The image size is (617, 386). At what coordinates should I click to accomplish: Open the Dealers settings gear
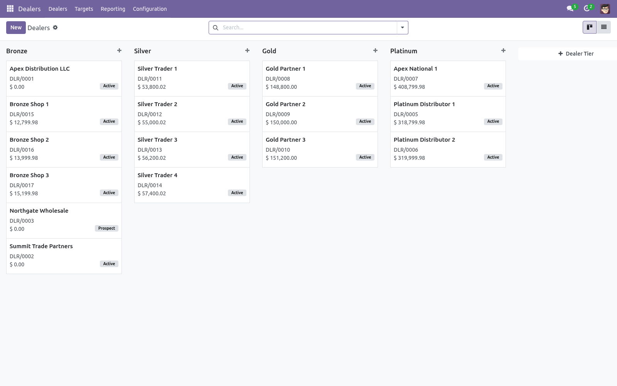pyautogui.click(x=55, y=27)
